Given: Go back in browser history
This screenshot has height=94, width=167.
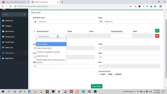Looking at the screenshot, I should point(3,6).
